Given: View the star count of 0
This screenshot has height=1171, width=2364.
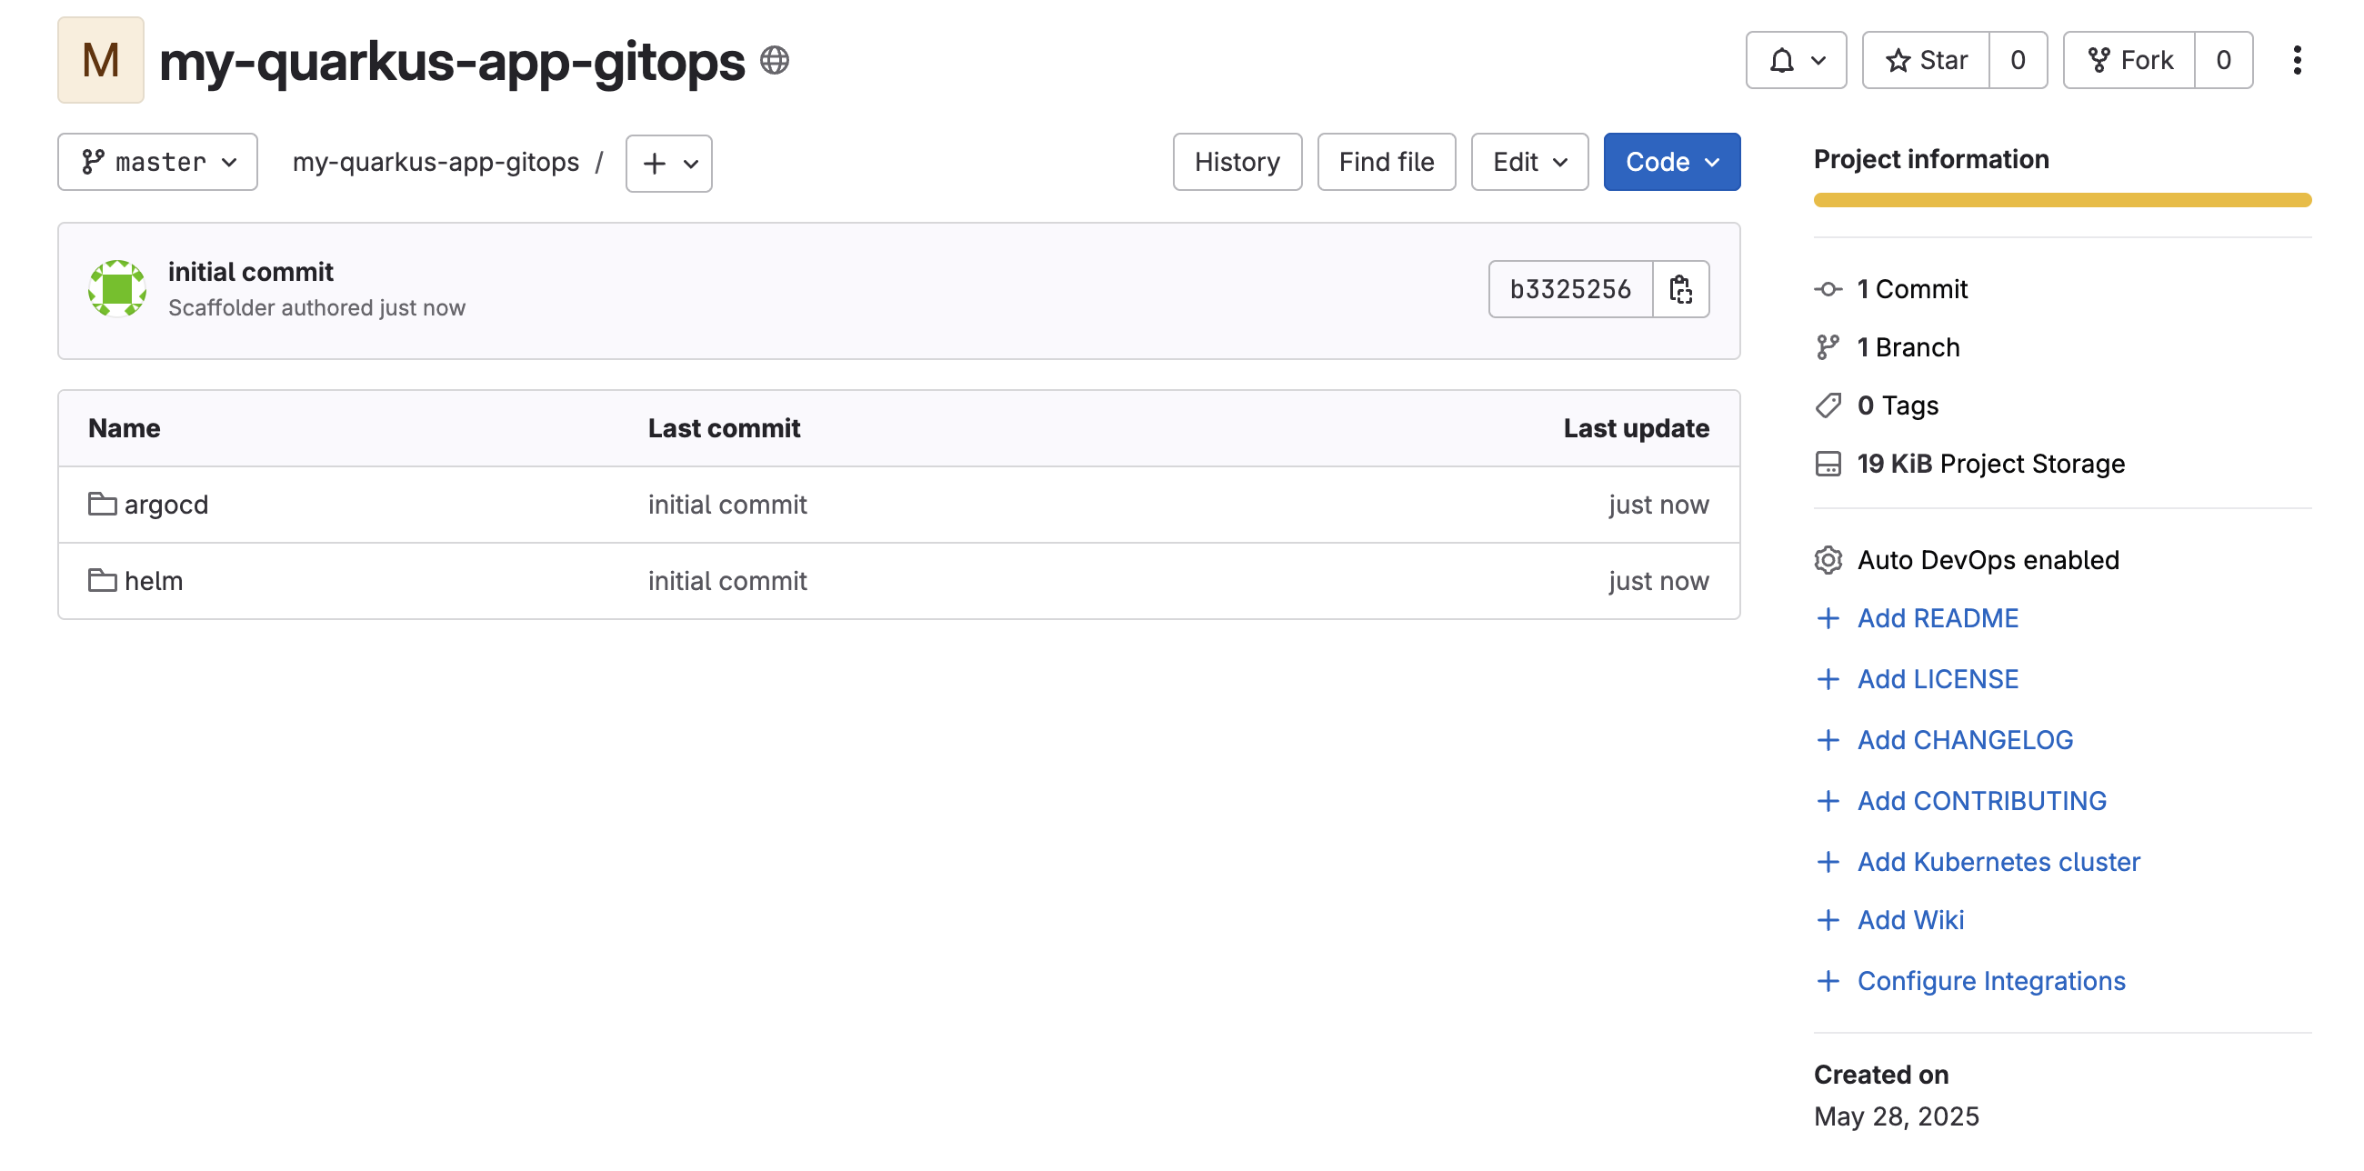Looking at the screenshot, I should click(2017, 61).
